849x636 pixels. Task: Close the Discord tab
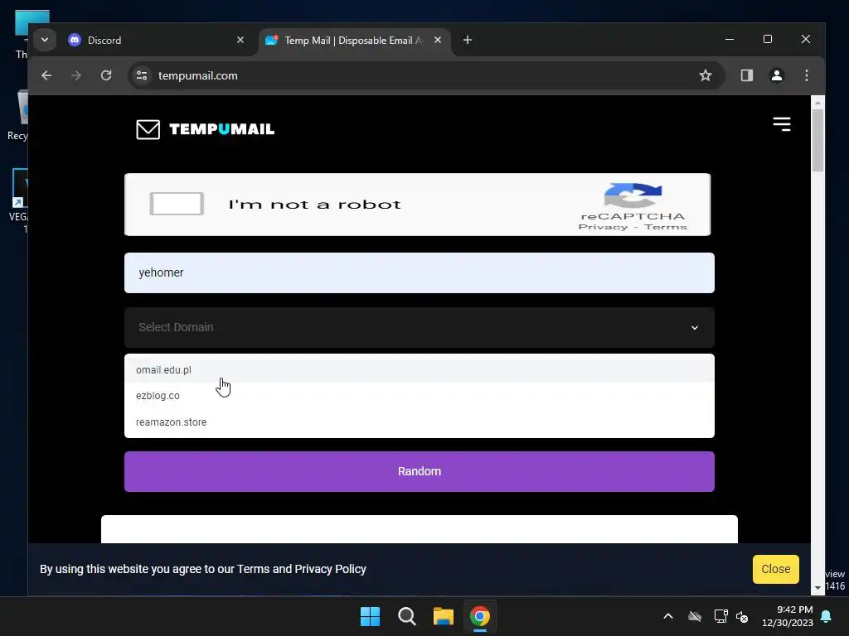click(240, 40)
